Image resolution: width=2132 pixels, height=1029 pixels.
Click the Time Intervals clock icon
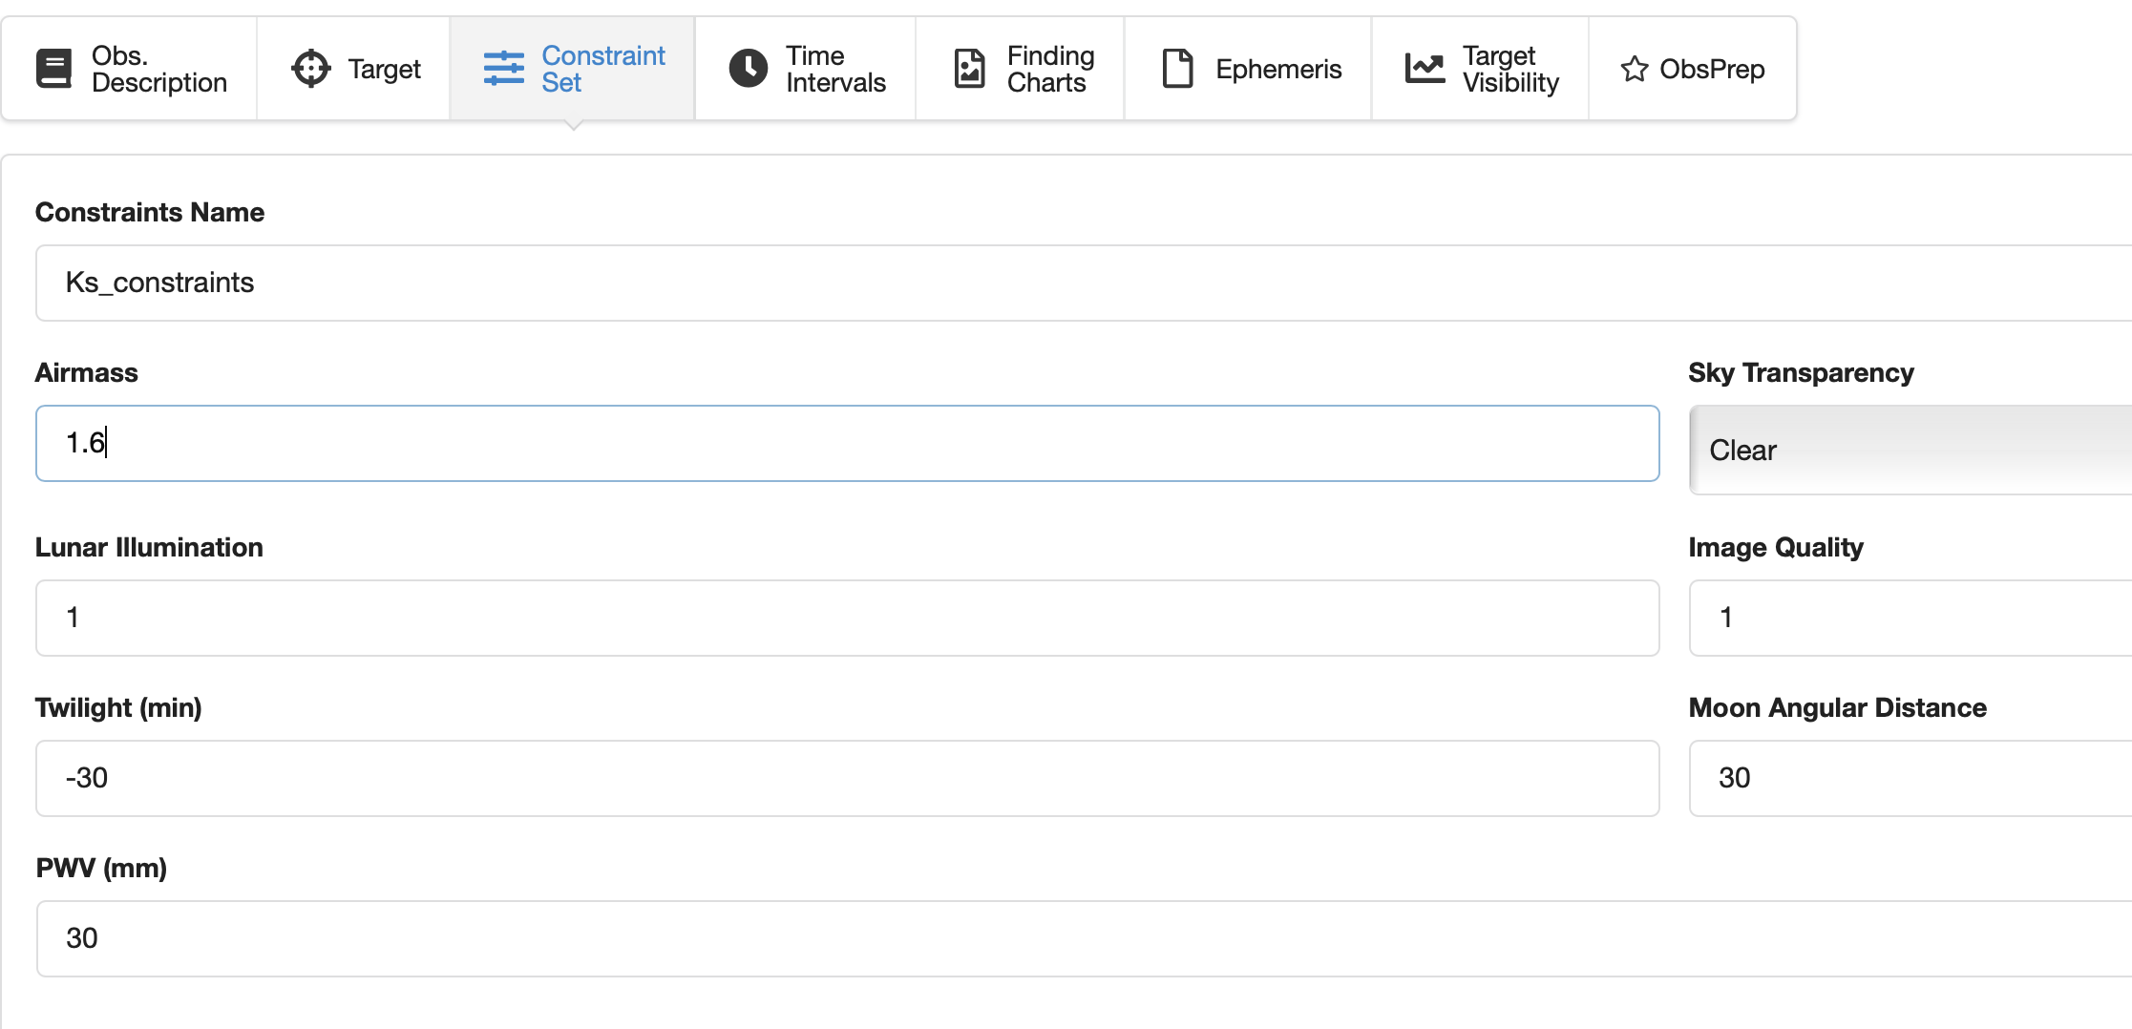tap(748, 69)
